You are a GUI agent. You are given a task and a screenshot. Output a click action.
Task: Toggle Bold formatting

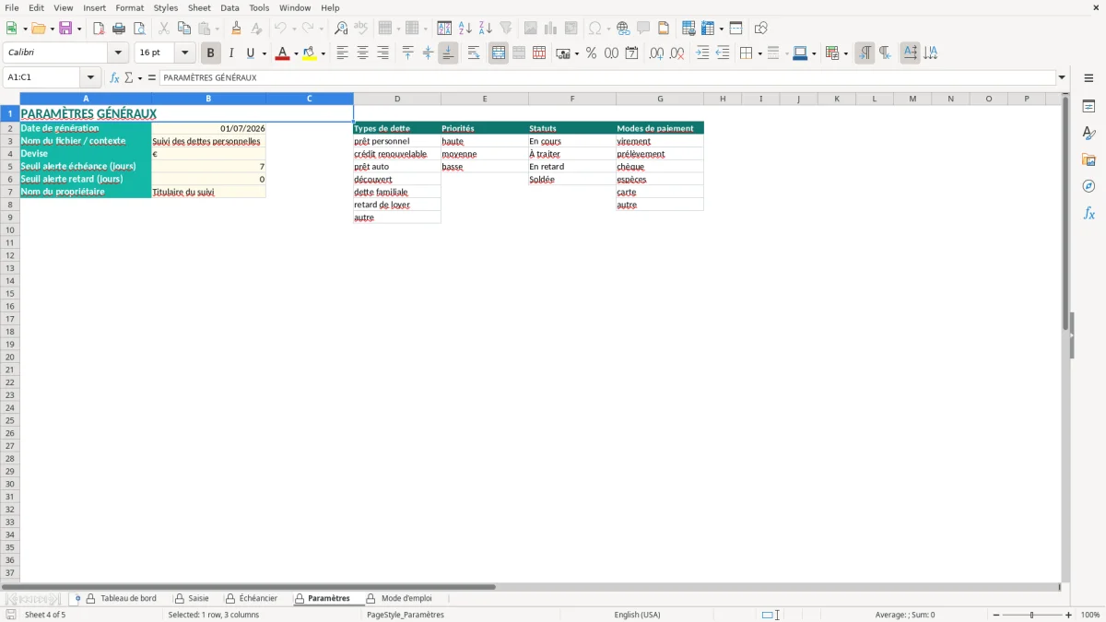210,53
